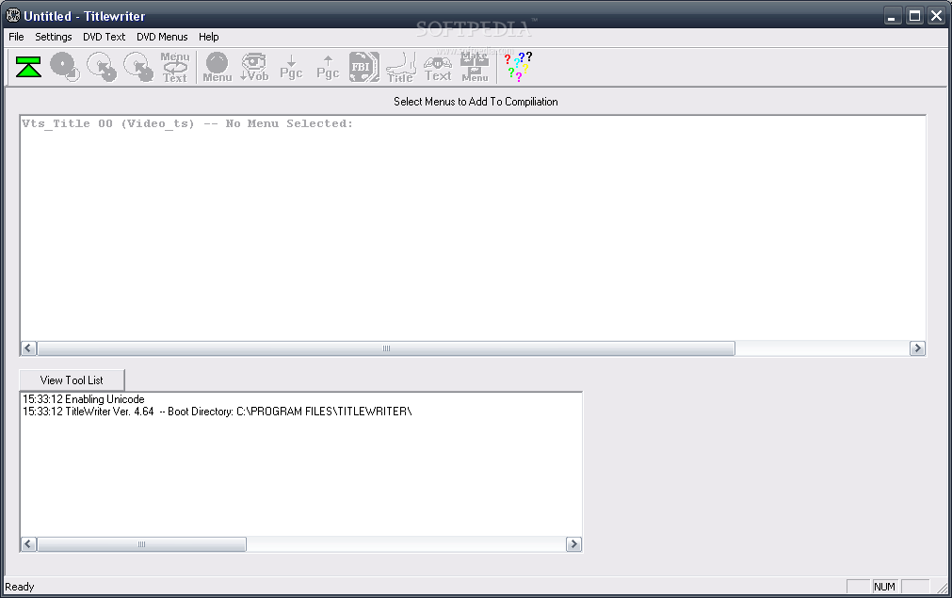Click the Ready status bar text
Screen dimensions: 952x598
pos(20,587)
